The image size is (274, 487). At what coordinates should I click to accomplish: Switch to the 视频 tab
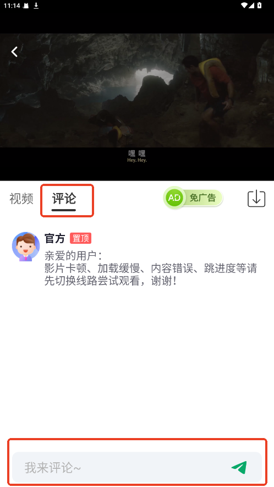pyautogui.click(x=21, y=199)
